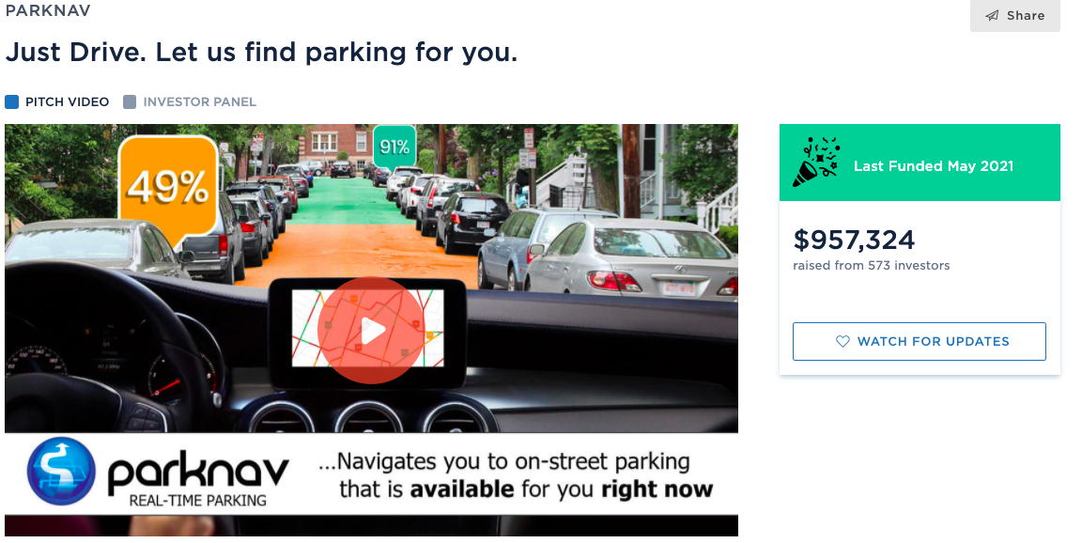Screen dimensions: 1082x543
Task: Click the party popper celebration icon
Action: tap(816, 163)
